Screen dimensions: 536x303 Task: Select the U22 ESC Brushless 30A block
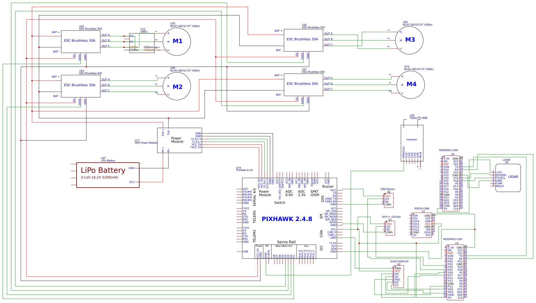point(304,40)
